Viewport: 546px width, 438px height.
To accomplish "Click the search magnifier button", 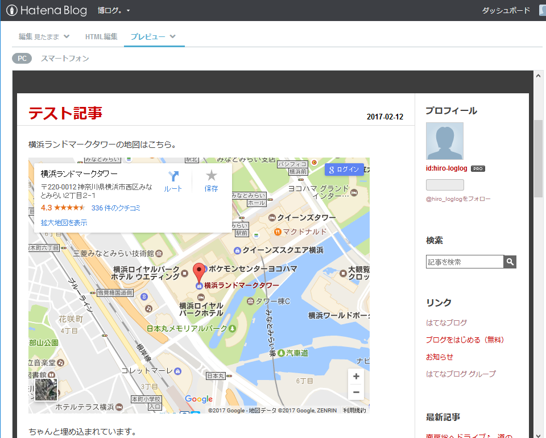I will pyautogui.click(x=510, y=262).
